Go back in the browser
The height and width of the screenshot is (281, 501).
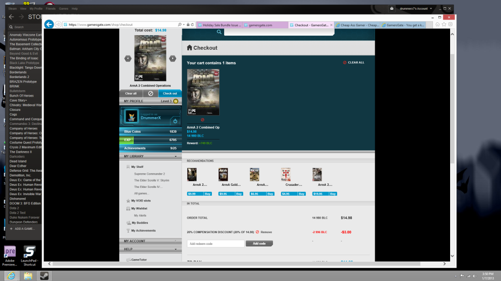(x=49, y=24)
